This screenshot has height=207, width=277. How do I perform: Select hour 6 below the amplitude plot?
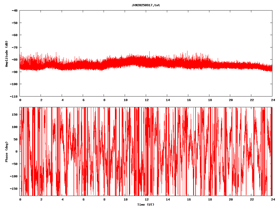(x=83, y=100)
